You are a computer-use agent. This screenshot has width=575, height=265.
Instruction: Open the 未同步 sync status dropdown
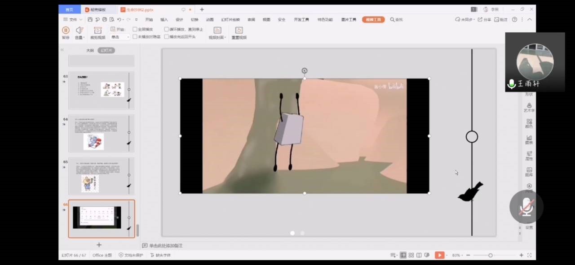(x=464, y=20)
